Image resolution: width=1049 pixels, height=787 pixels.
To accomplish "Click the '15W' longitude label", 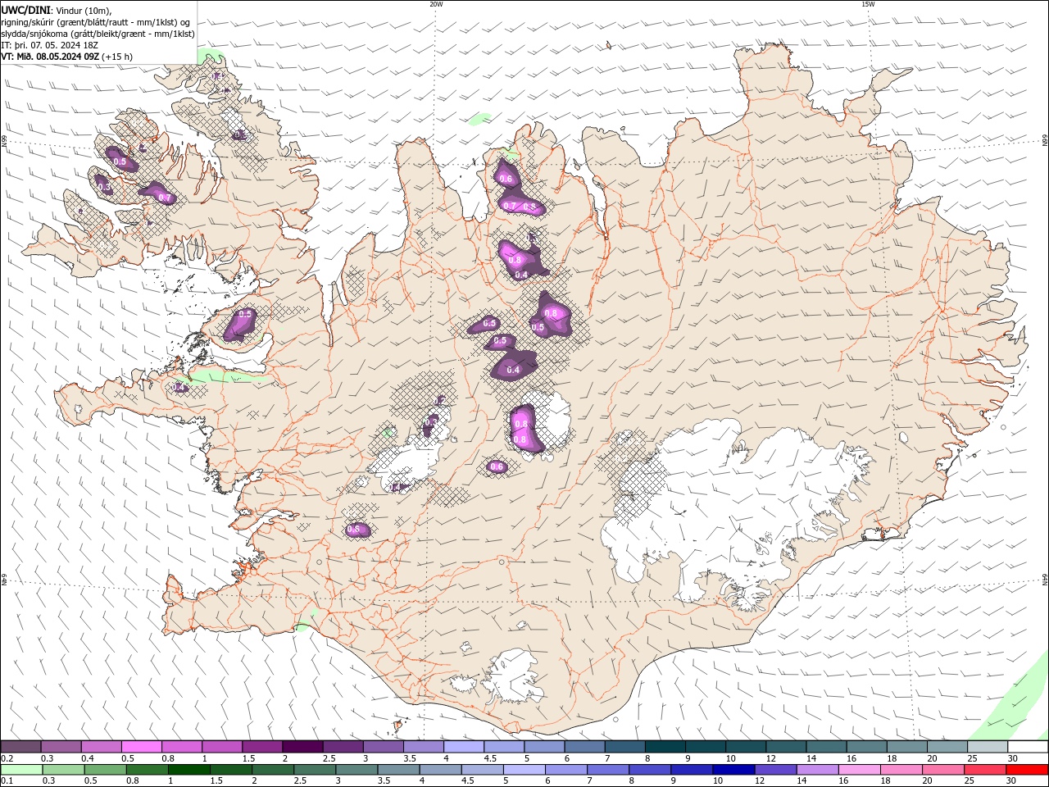I will click(868, 4).
